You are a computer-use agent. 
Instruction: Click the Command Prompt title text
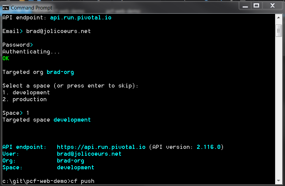tap(31, 8)
